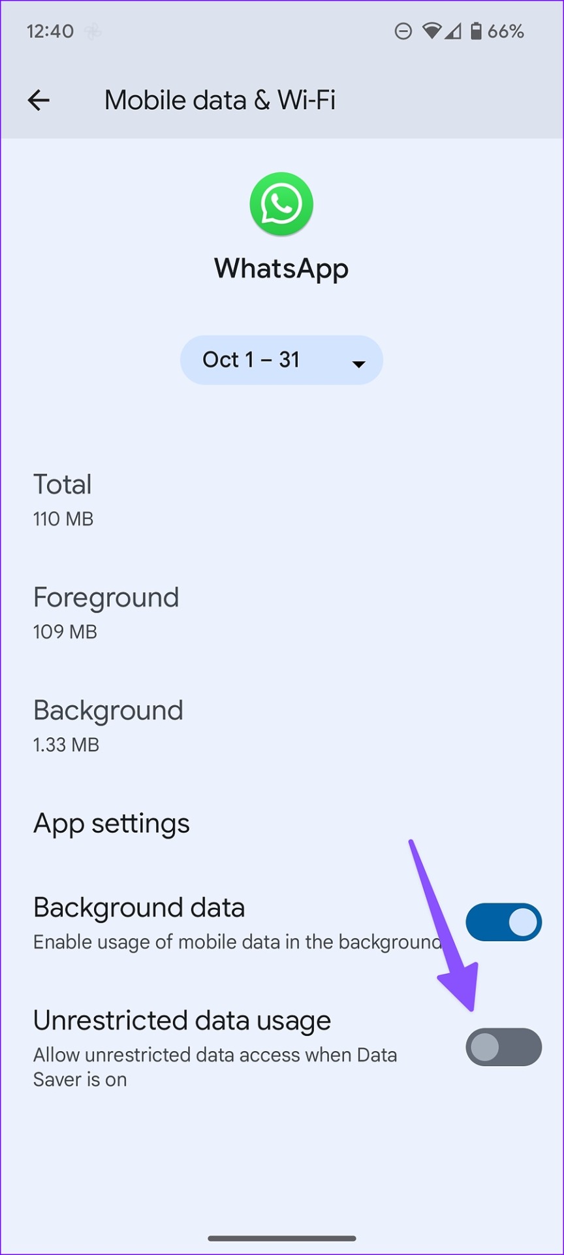Select the Foreground 109 MB entry

pyautogui.click(x=282, y=613)
